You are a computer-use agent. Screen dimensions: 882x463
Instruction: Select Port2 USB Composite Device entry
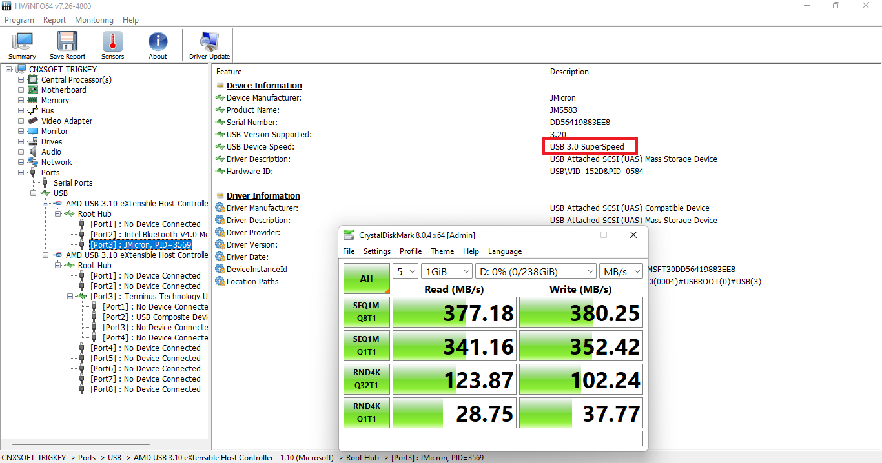click(155, 317)
